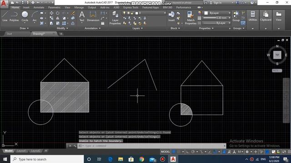Viewport: 291px width, 163px height.
Task: Expand the Draw panel dropdown
Action: [24, 28]
